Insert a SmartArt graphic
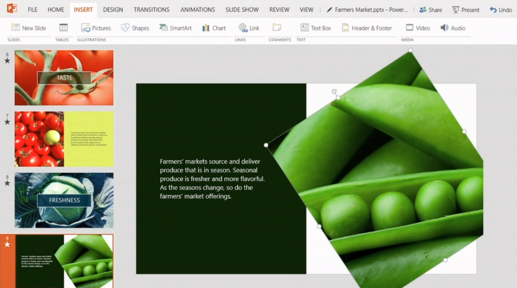The image size is (517, 288). coord(175,28)
